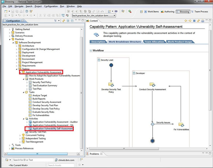Click the Save icon in the toolbar
This screenshot has height=168, width=213.
(12, 11)
